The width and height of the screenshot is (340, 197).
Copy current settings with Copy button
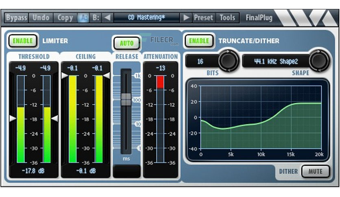(65, 18)
